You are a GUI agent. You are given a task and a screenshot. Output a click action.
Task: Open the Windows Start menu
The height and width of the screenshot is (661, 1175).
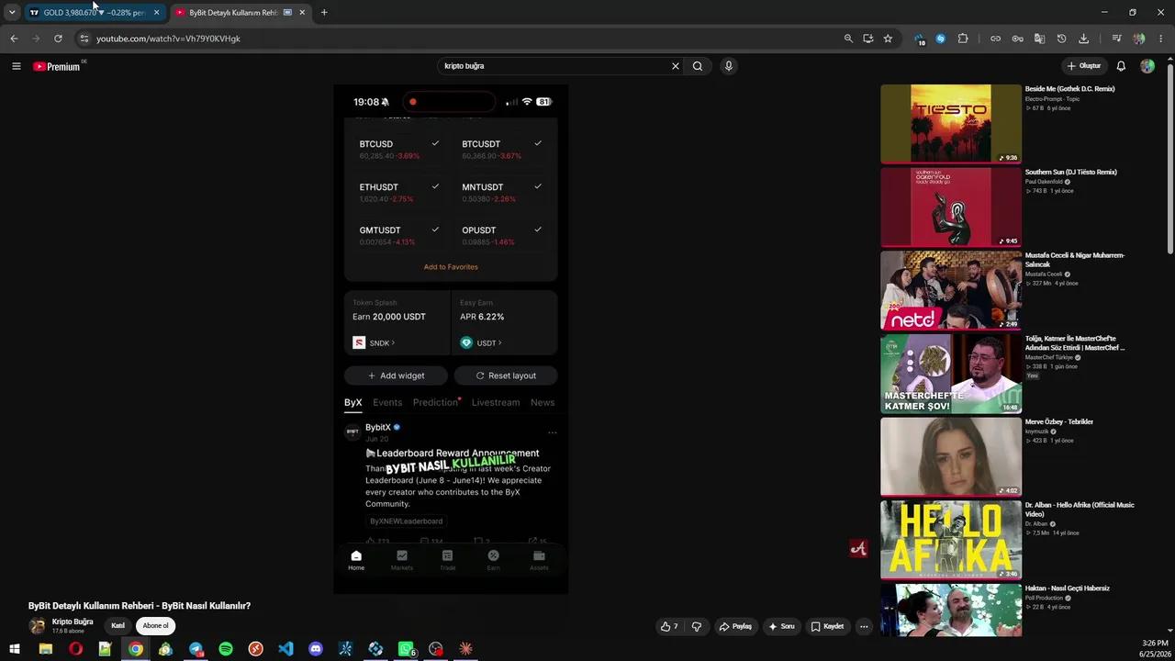pos(15,649)
